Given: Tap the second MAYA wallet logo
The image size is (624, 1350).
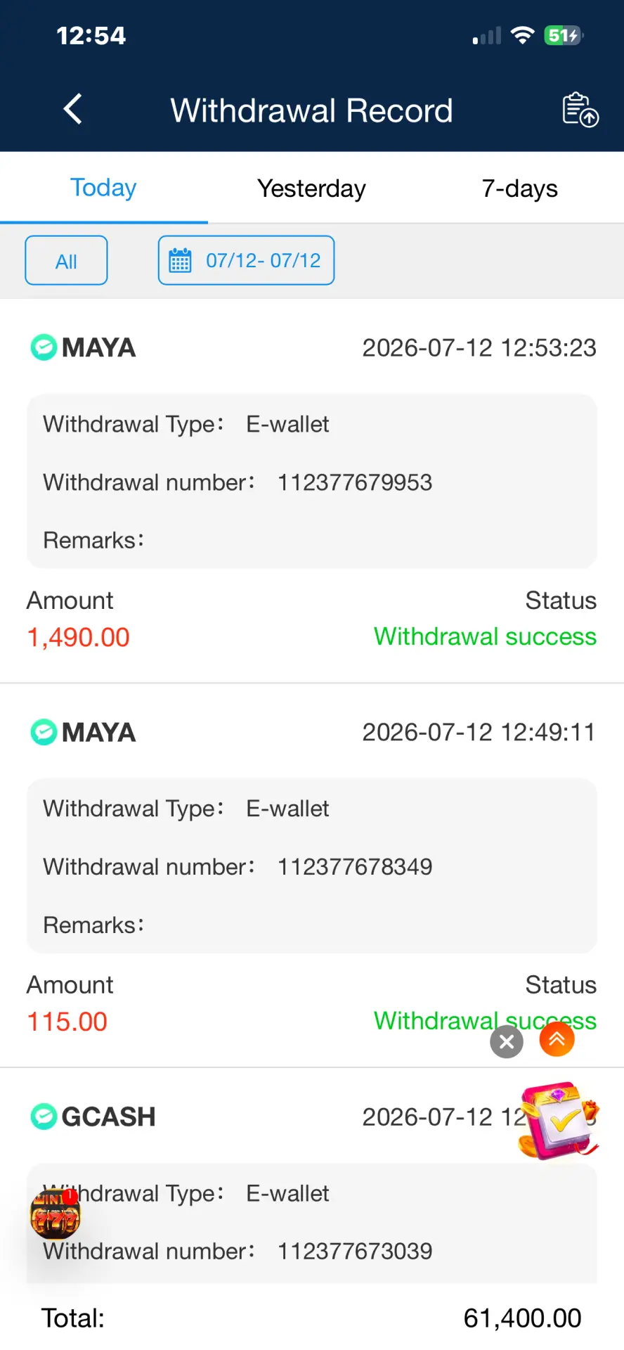Looking at the screenshot, I should click(44, 732).
